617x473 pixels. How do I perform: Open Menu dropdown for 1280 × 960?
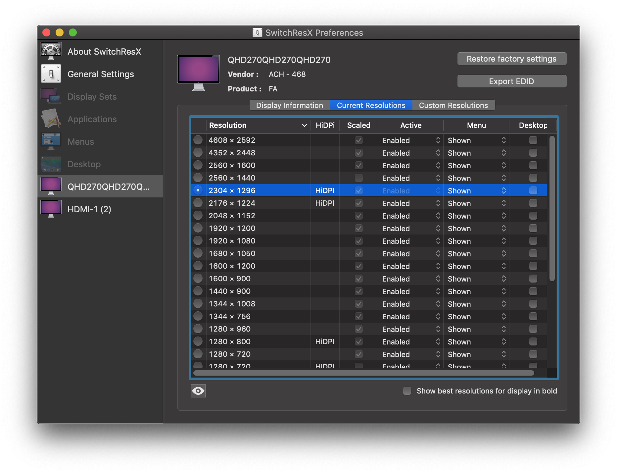click(476, 329)
